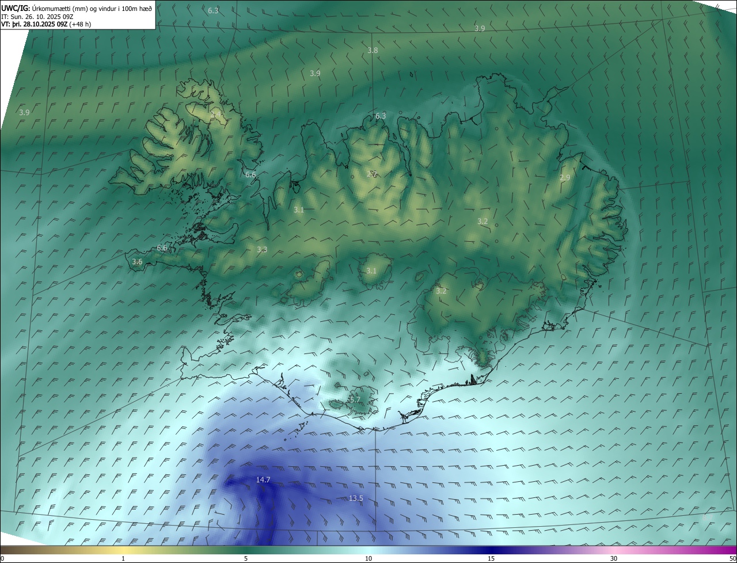737x563 pixels.
Task: Pick the 3.8 value label on the map
Action: (373, 51)
